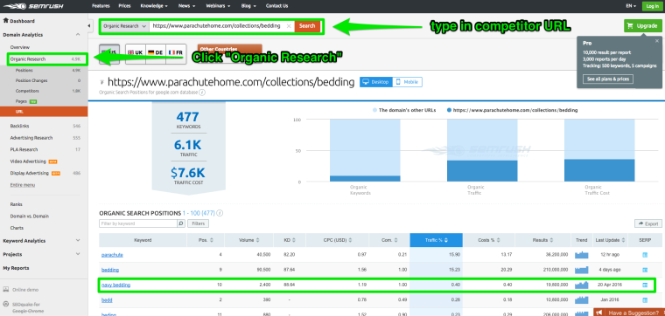Screen dimensions: 665x316
Task: Open the Webinars menu
Action: 218,6
